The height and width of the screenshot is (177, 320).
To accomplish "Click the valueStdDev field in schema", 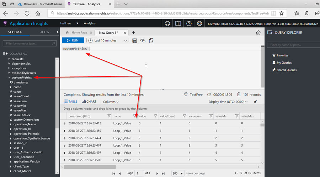I will (22, 115).
